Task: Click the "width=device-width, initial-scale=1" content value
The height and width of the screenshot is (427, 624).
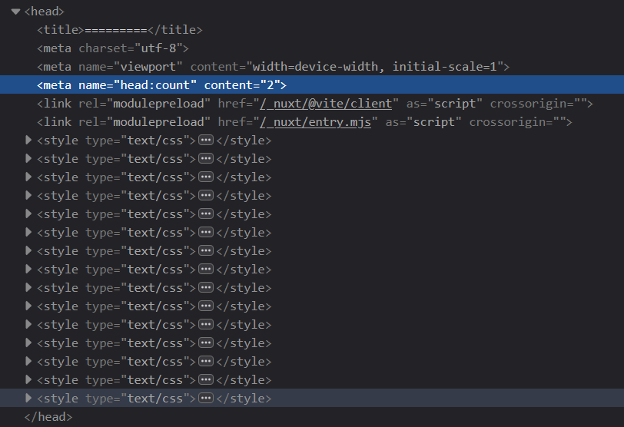Action: click(374, 66)
